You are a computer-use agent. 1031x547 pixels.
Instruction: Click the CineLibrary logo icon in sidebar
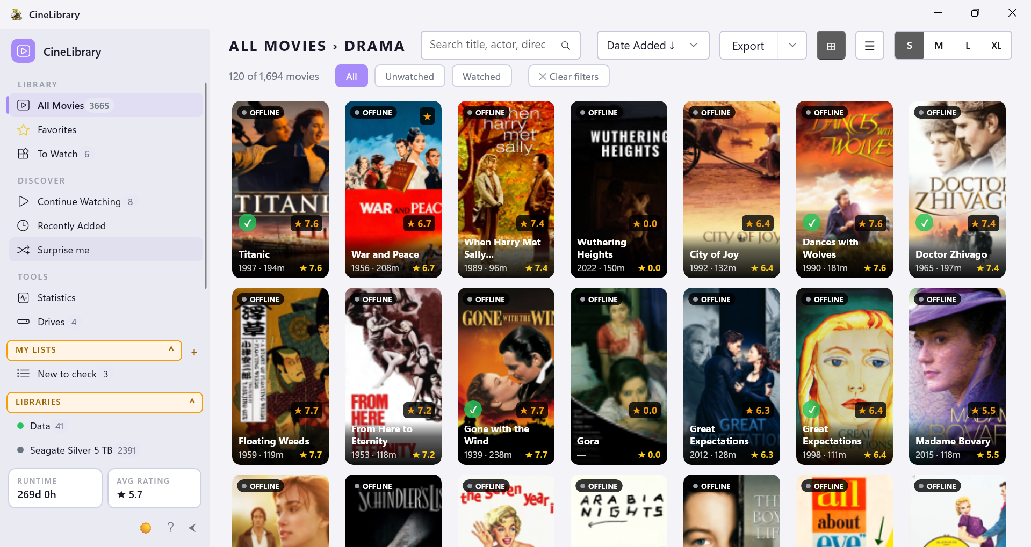[x=23, y=51]
